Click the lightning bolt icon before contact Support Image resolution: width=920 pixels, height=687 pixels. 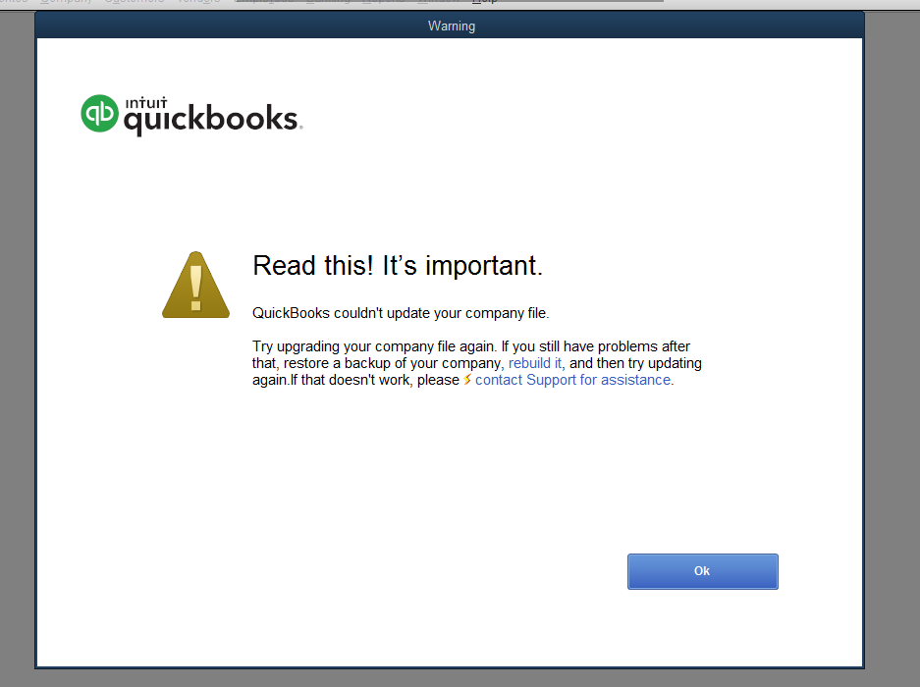(467, 380)
